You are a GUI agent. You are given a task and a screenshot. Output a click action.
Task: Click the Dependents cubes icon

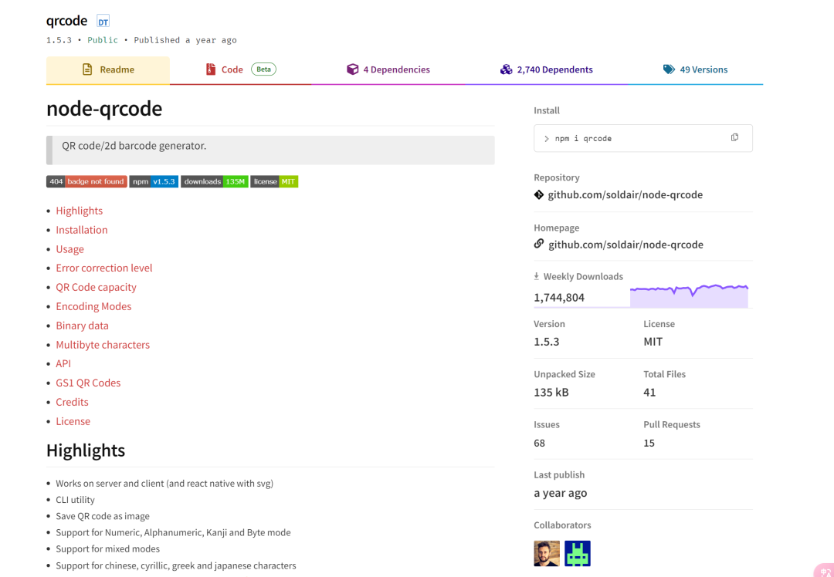[506, 69]
